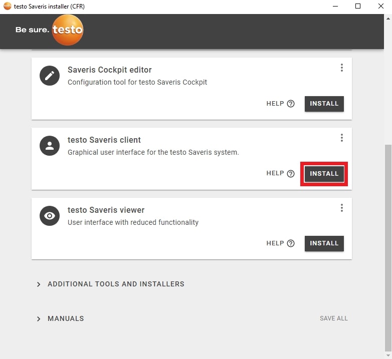The image size is (392, 359).
Task: Open Help for Saveris Cockpit editor
Action: (x=280, y=104)
